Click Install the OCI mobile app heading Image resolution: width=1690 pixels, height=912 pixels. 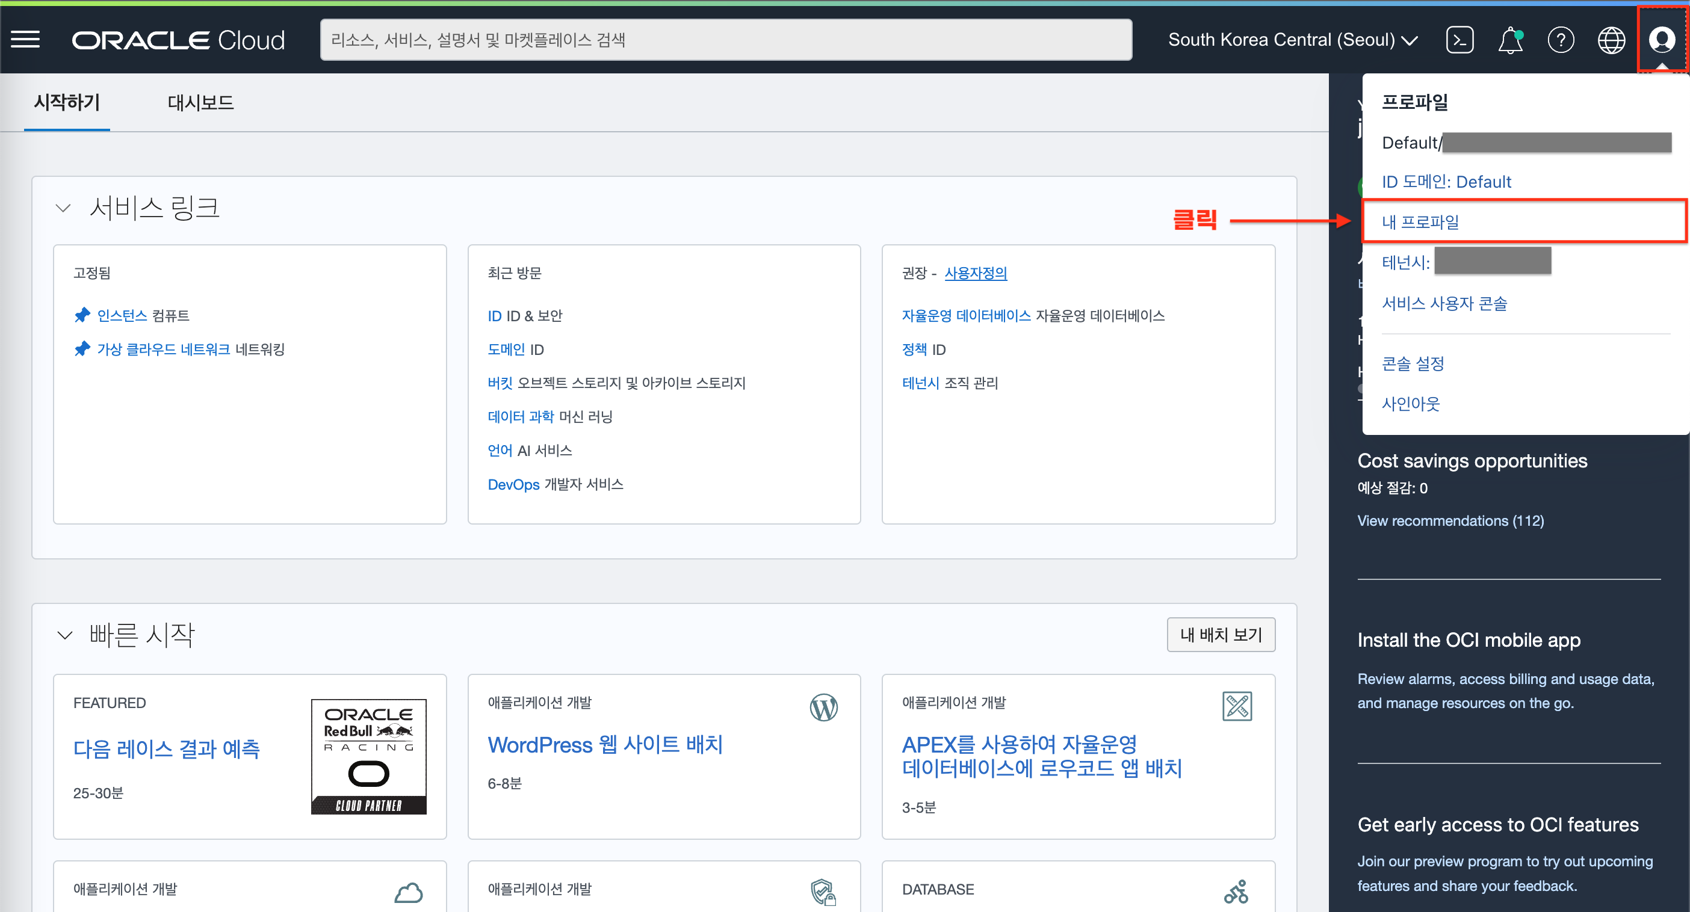1469,639
